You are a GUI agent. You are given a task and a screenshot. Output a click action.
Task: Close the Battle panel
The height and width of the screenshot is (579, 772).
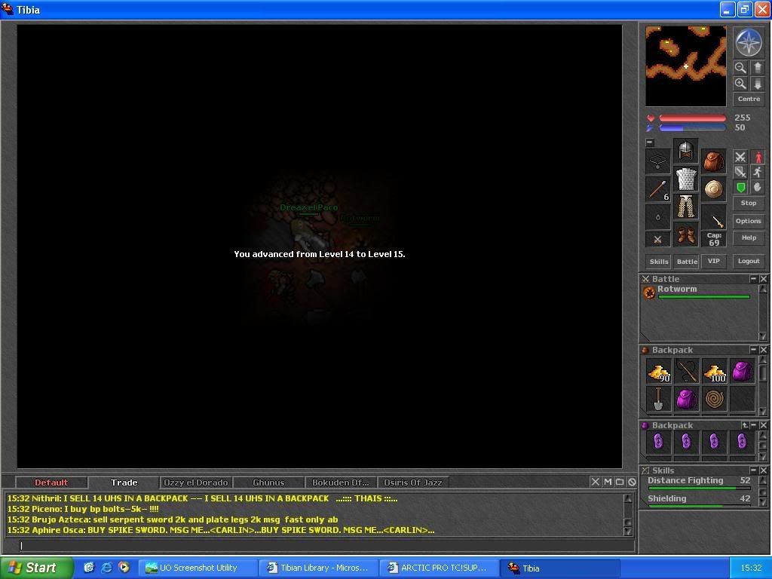point(763,279)
